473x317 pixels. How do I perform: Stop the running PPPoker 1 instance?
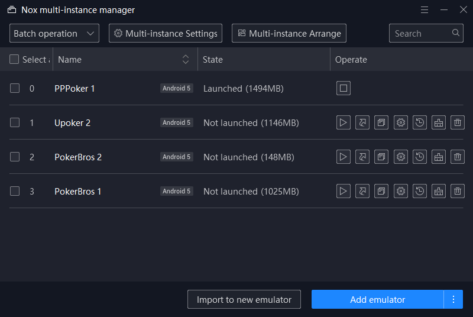coord(344,89)
